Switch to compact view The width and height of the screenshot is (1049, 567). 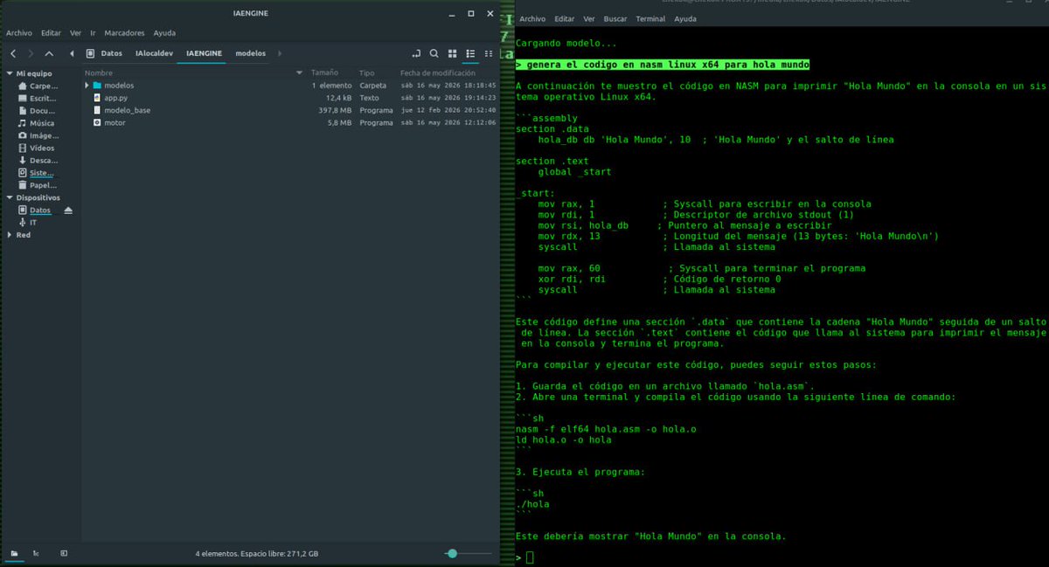click(488, 53)
